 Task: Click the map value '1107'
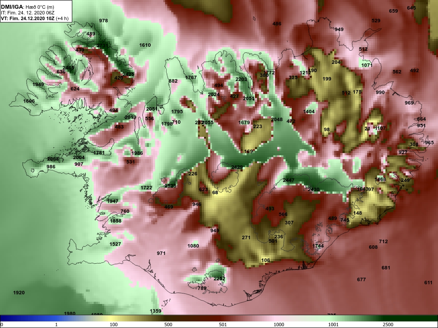380,128
